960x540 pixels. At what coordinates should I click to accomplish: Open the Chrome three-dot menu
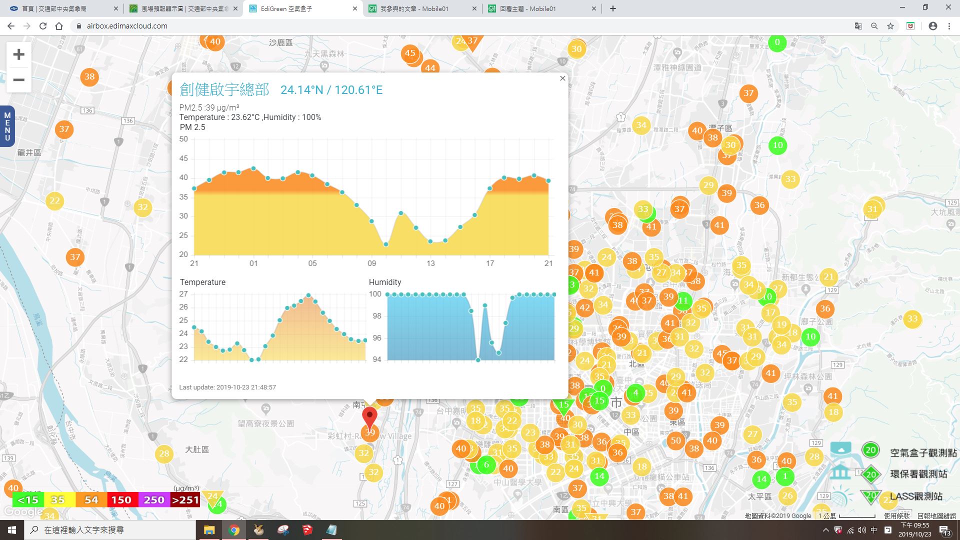[x=949, y=26]
